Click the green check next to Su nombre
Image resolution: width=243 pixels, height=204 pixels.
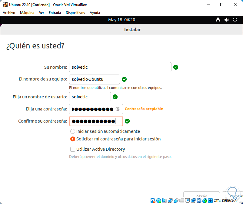176,67
